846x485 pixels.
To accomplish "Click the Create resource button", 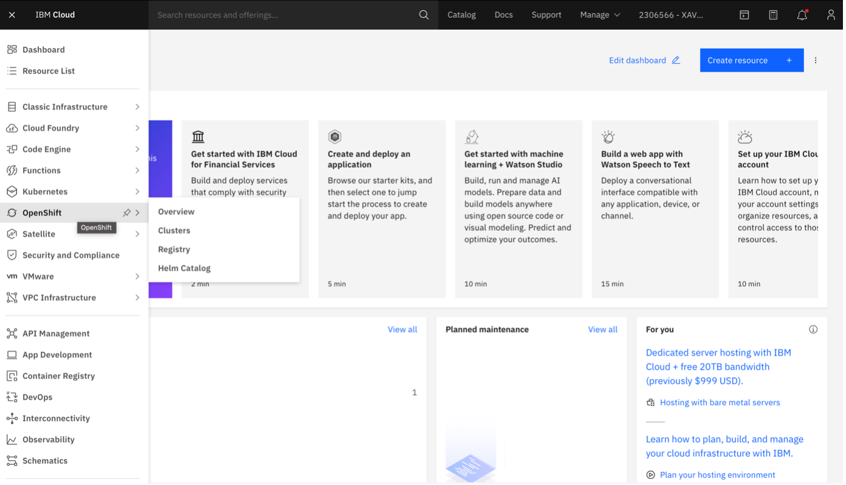I will click(x=751, y=60).
